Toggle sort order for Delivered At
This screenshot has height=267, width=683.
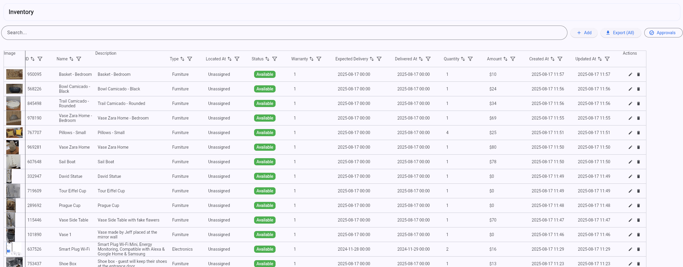pos(421,59)
